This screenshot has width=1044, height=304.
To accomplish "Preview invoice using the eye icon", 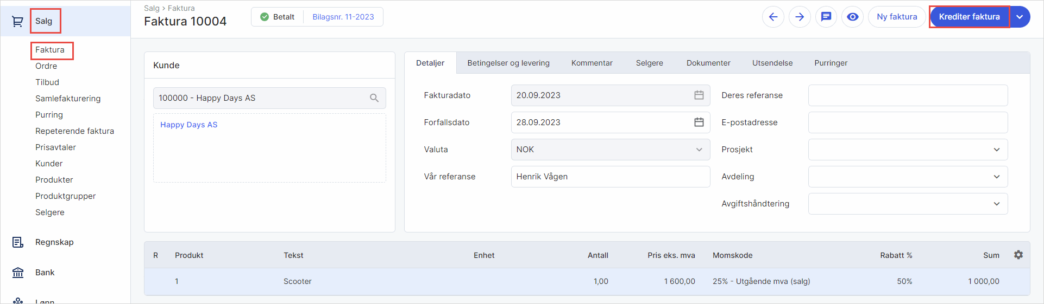I will (x=852, y=17).
